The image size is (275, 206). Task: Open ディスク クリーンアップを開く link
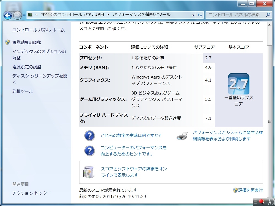pyautogui.click(x=40, y=79)
